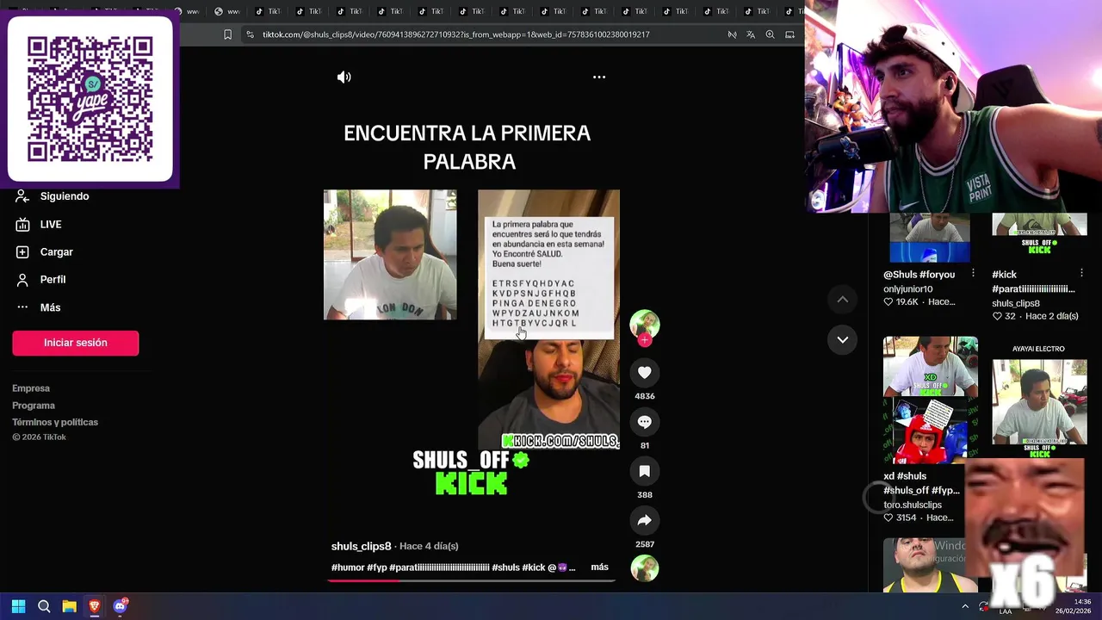Open AYAYAI ELECTRO recommended video thumbnail
The width and height of the screenshot is (1102, 620).
(1039, 400)
